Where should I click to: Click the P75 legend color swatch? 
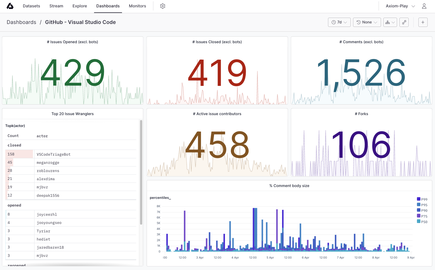pos(418,216)
